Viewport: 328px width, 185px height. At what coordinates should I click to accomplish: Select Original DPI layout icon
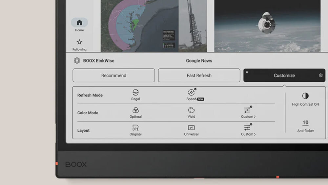(x=135, y=128)
